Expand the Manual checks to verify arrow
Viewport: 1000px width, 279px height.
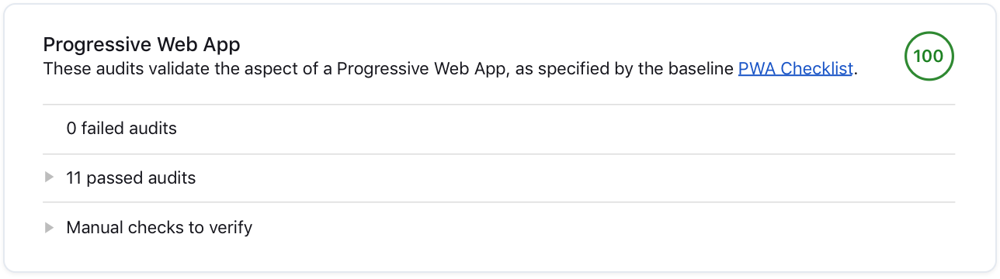tap(50, 227)
